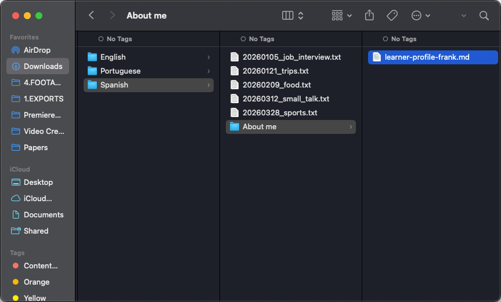
Task: Go back with the left chevron
Action: pyautogui.click(x=91, y=16)
